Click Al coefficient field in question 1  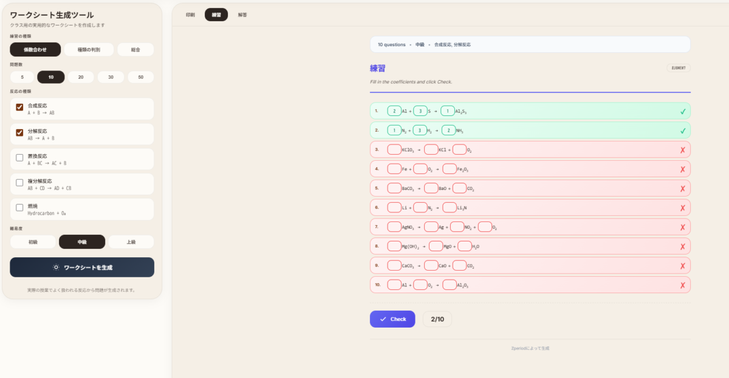(394, 111)
